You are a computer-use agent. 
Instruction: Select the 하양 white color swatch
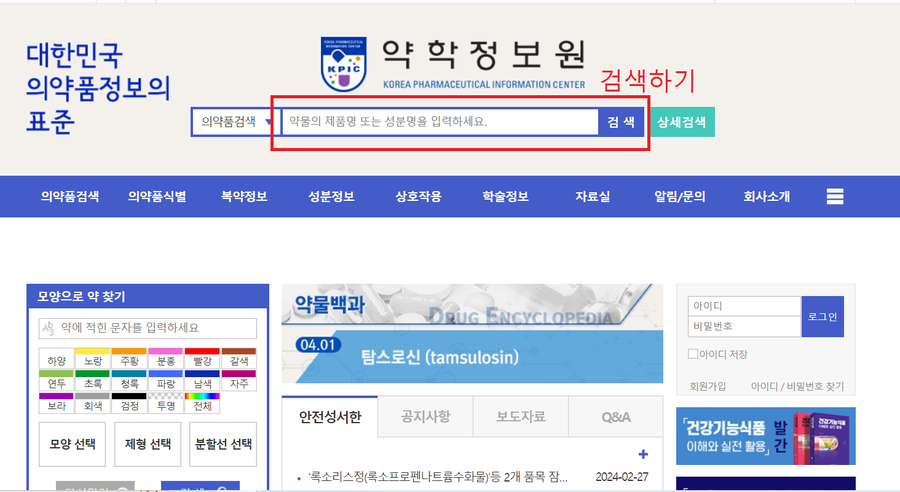tap(56, 359)
